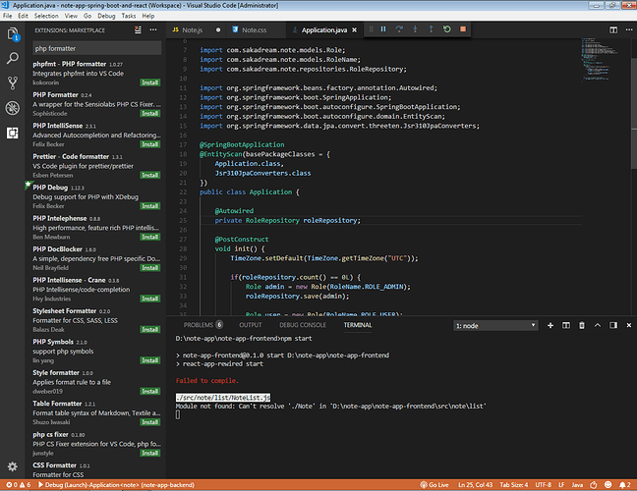Change the UTF-8 file encoding
This screenshot has height=491, width=637.
click(544, 485)
